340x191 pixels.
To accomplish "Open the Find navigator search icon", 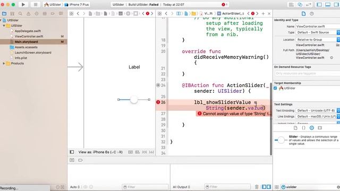I will [x=20, y=13].
